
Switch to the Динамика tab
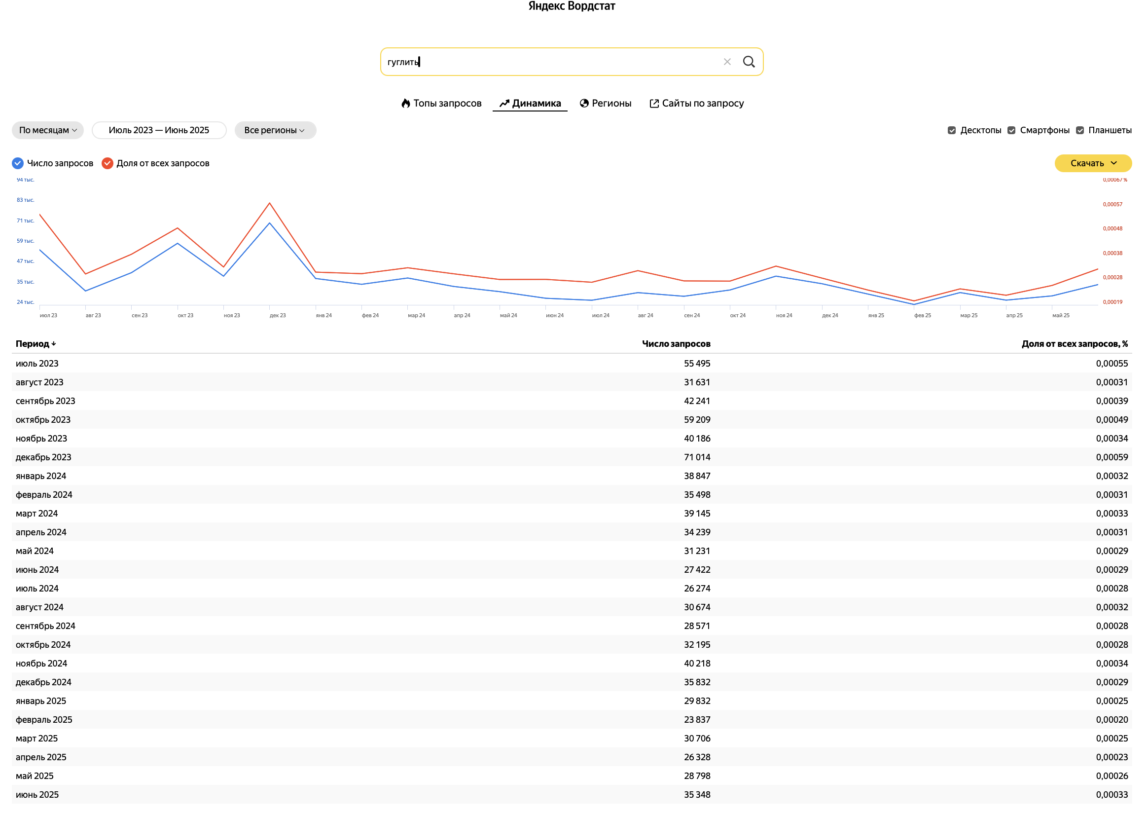531,104
